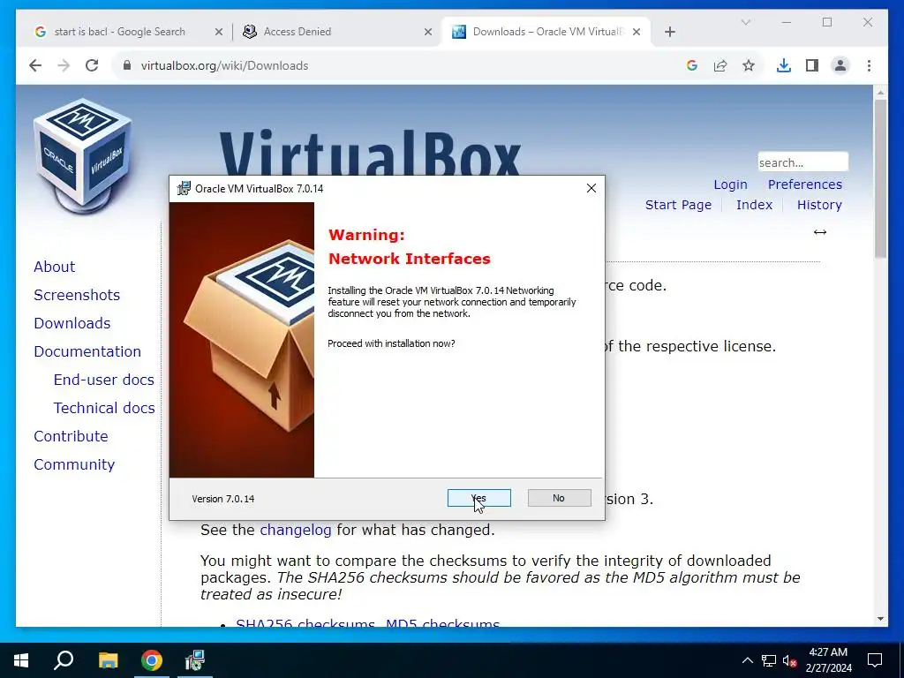Expand Chrome tab search dropdown
The width and height of the screenshot is (904, 678).
click(x=745, y=22)
